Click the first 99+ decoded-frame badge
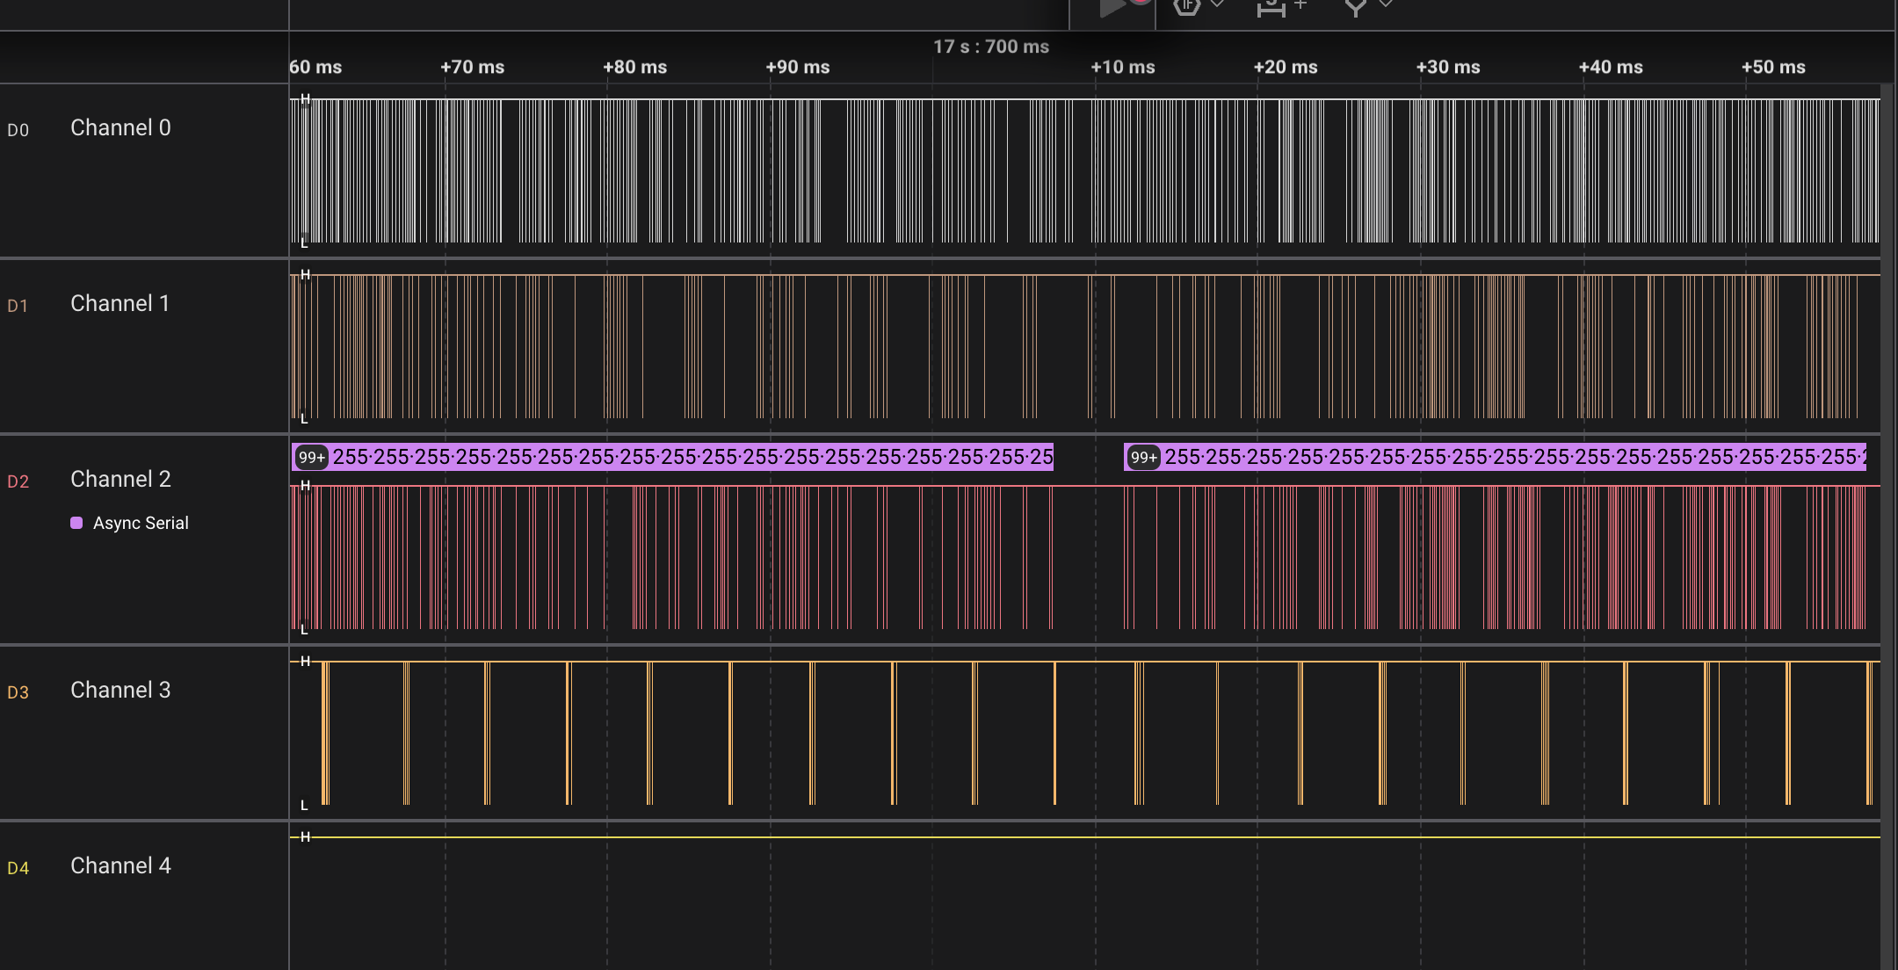Screen dimensions: 1898x970 pos(311,458)
